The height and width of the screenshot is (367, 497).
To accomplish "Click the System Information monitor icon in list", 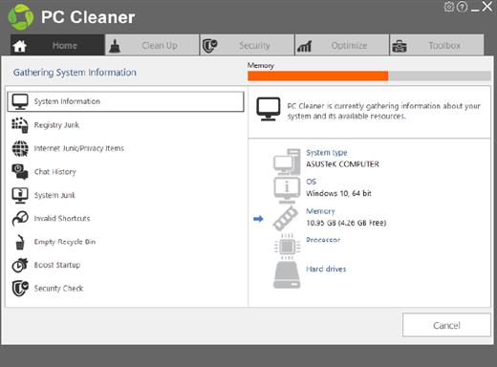I will (20, 101).
